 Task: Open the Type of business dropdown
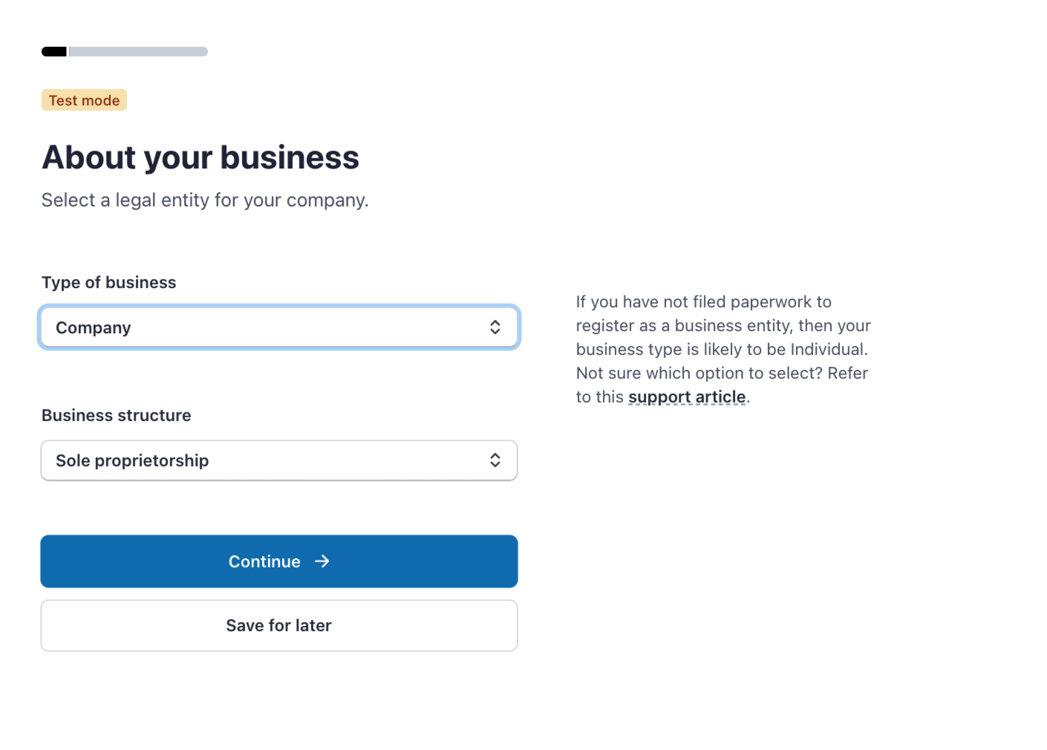279,327
